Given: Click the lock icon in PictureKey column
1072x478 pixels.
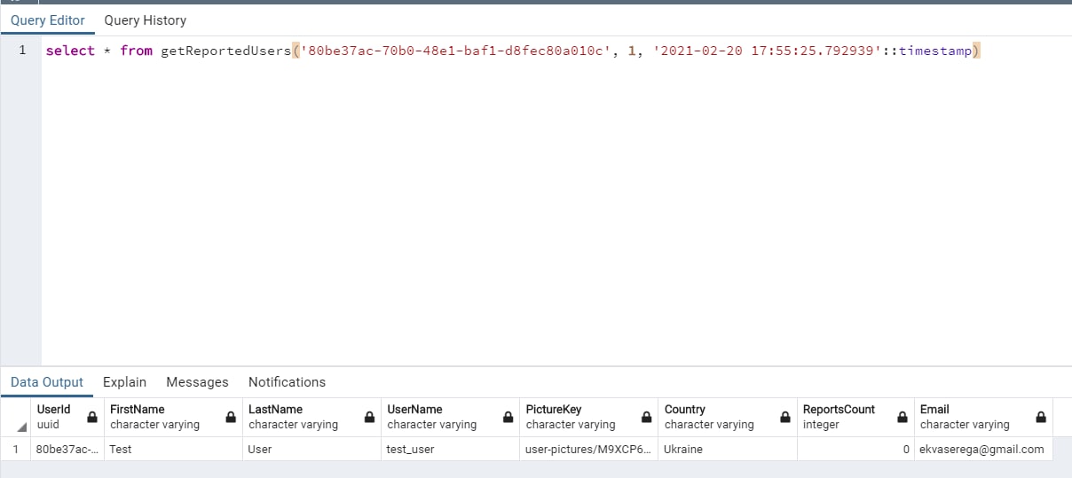Looking at the screenshot, I should (x=646, y=417).
